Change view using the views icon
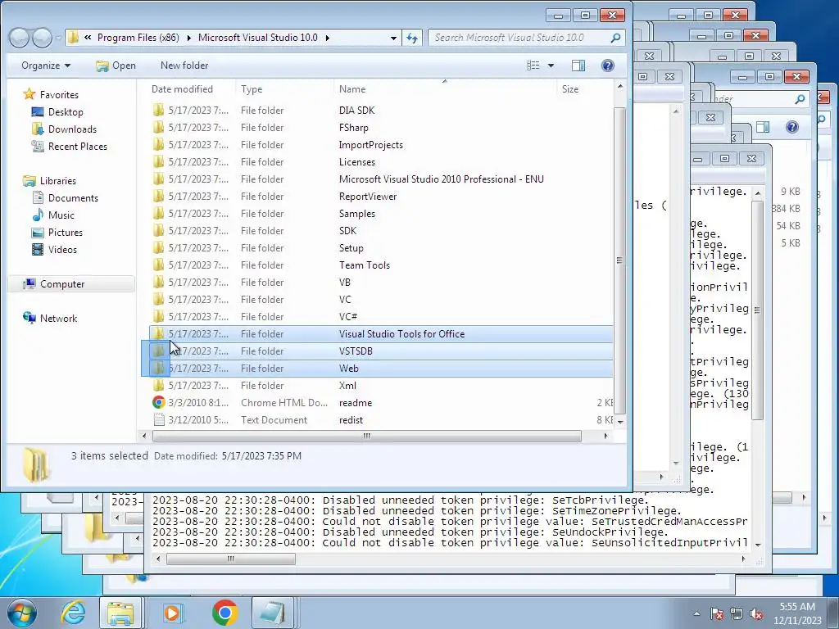 (x=533, y=66)
